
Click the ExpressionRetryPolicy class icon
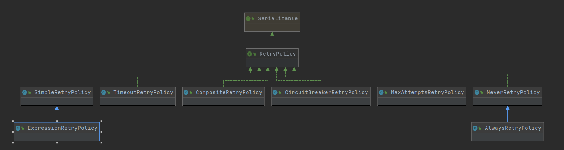pos(18,128)
